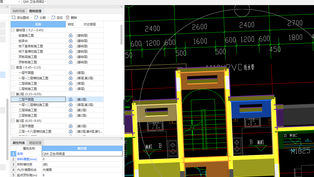Toggle the lock icon for 顶板梁施工图

(x=71, y=57)
